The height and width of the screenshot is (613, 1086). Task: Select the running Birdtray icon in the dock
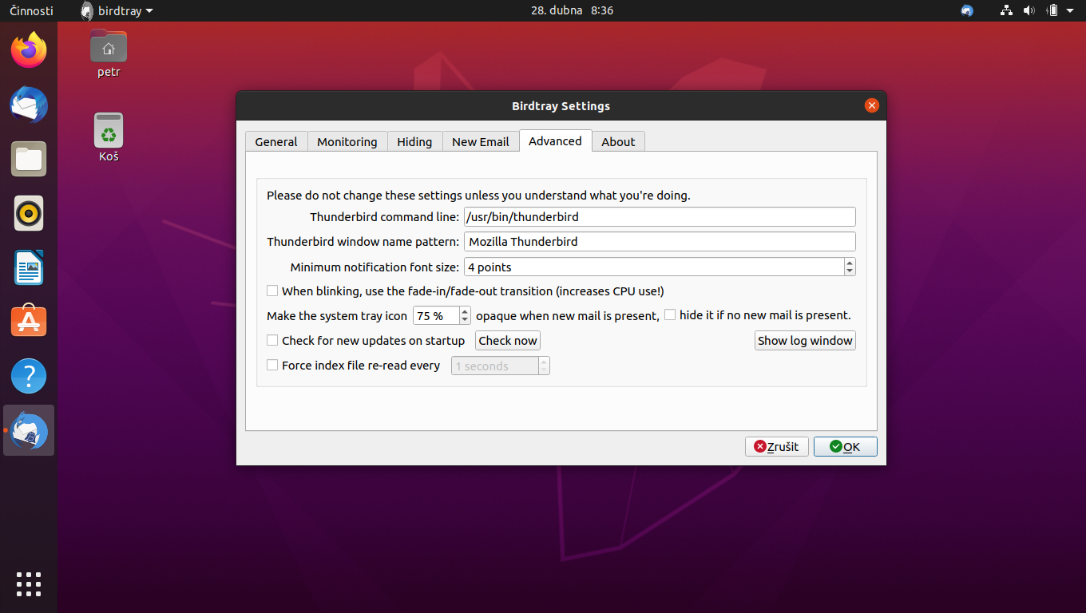(x=29, y=430)
